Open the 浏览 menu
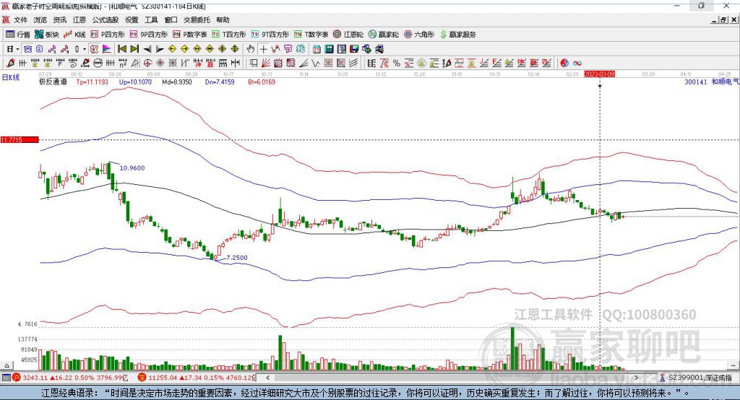740x400 pixels. click(x=40, y=19)
